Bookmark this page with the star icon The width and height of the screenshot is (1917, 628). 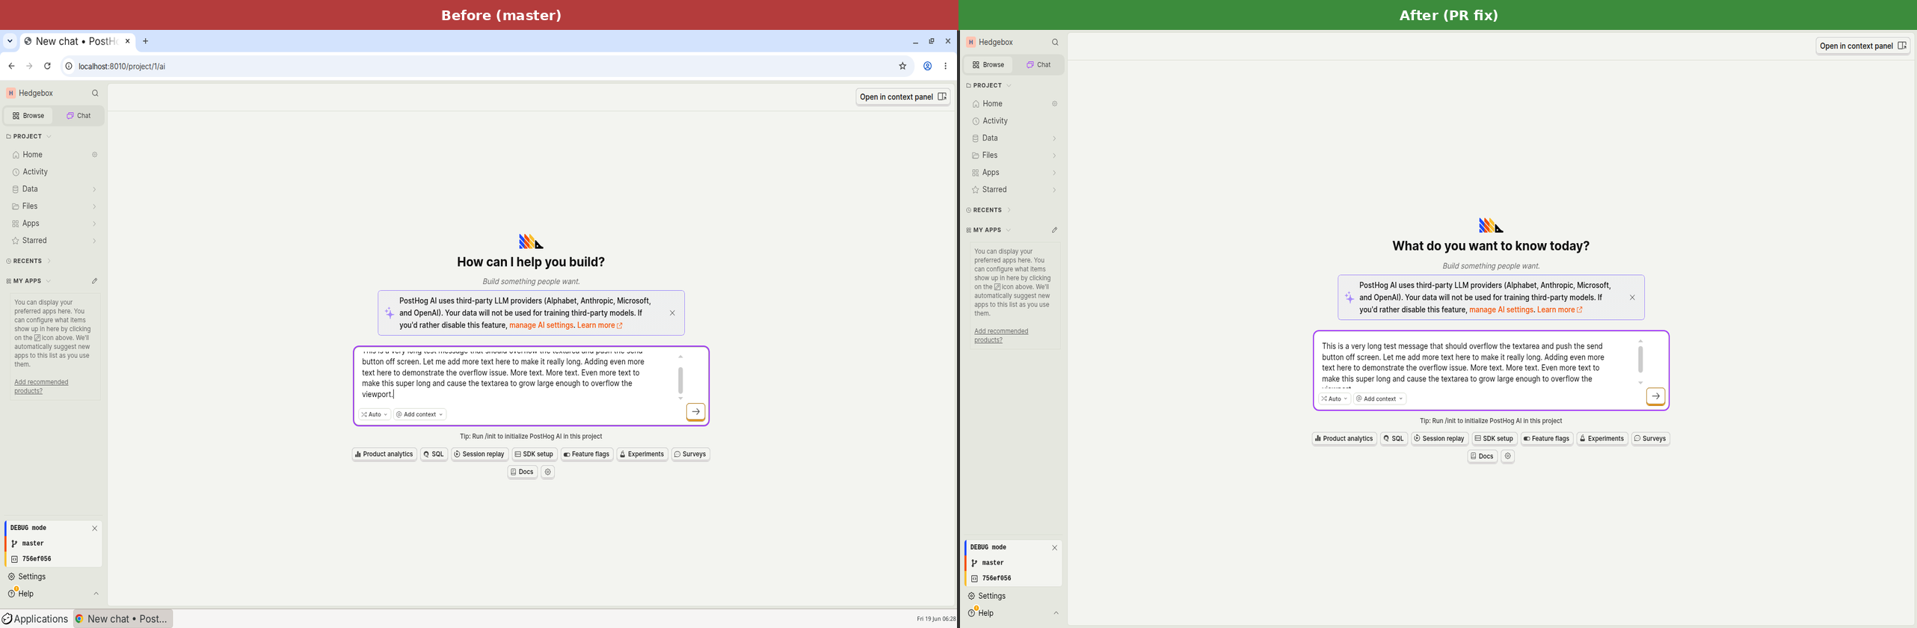902,67
